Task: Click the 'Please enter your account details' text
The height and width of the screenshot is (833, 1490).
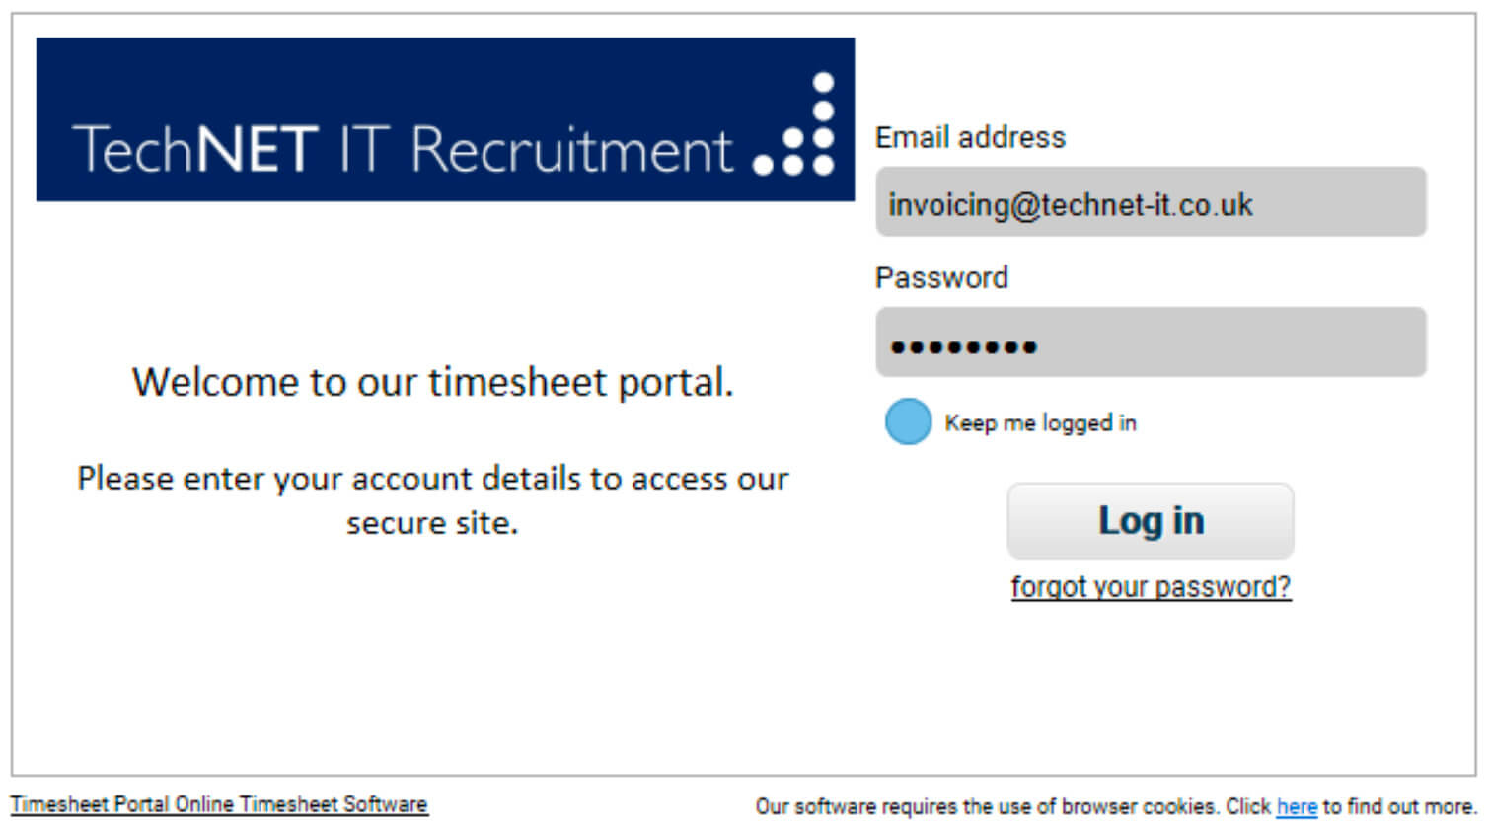Action: (x=433, y=479)
